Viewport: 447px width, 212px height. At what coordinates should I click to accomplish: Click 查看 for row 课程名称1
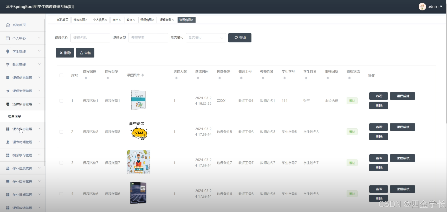pyautogui.click(x=379, y=96)
